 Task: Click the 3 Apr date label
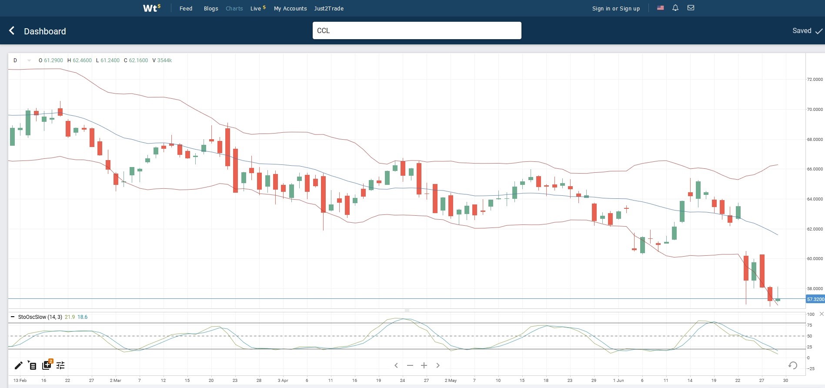point(283,381)
